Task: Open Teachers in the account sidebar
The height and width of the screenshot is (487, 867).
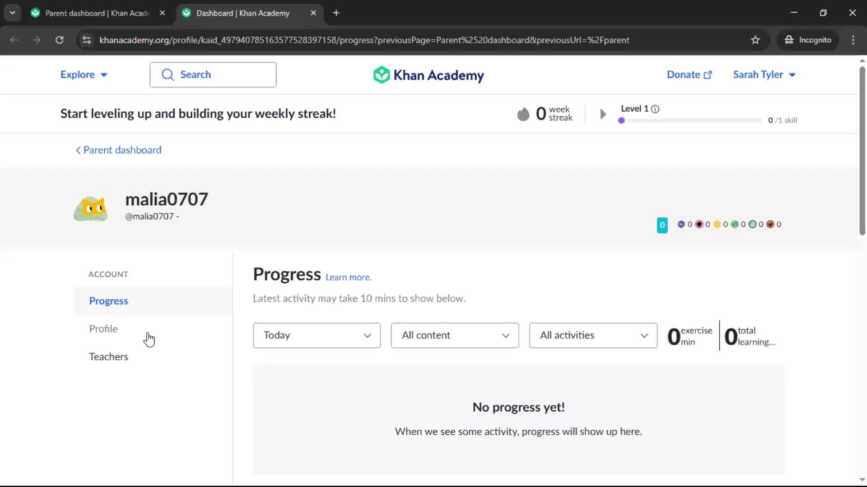Action: pos(153,357)
